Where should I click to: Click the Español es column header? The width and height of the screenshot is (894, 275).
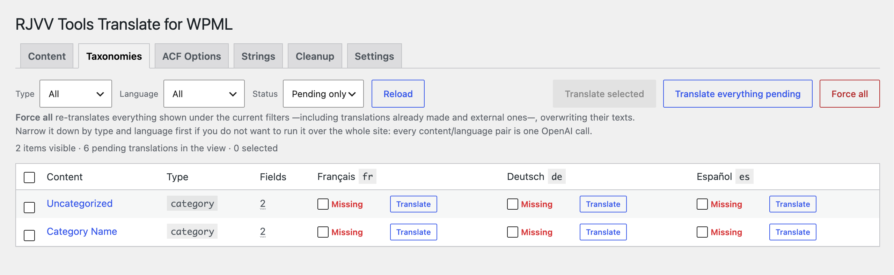point(725,176)
